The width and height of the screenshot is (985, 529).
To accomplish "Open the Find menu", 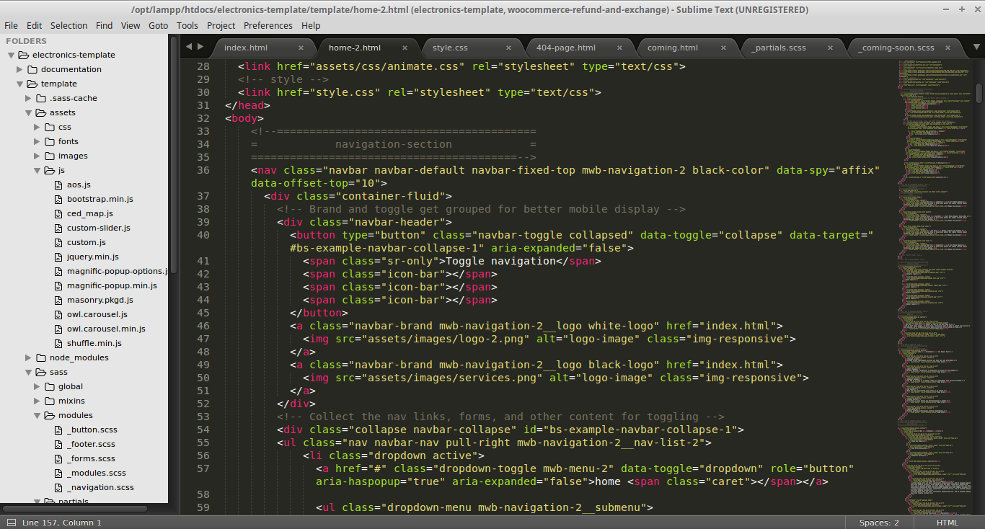I will tap(105, 25).
